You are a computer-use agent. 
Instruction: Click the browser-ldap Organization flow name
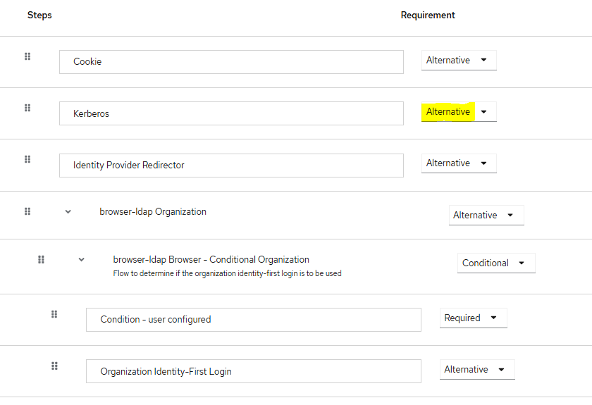coord(153,211)
